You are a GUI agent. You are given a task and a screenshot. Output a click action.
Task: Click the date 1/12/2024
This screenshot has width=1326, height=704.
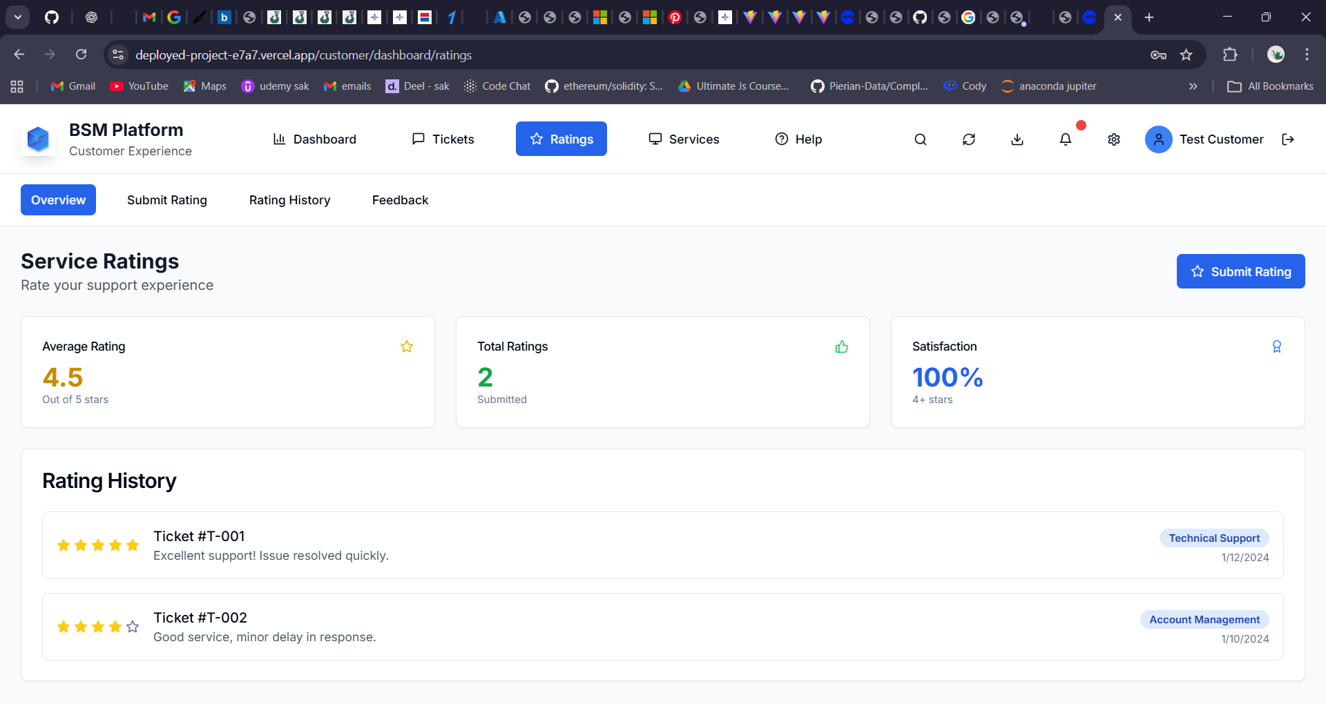1245,558
